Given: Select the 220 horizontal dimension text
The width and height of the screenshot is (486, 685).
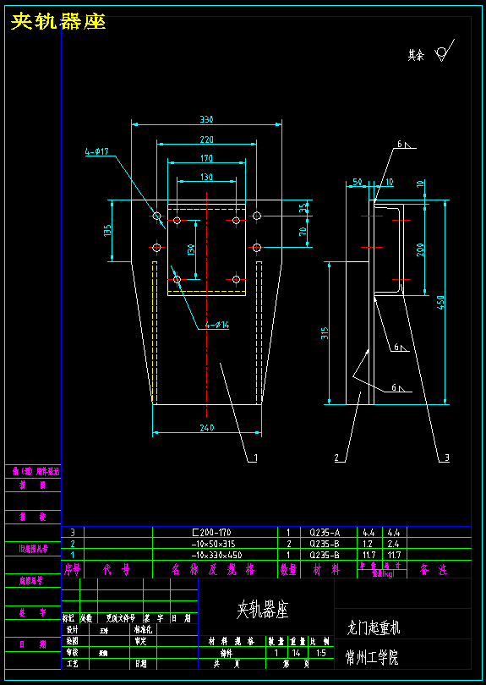Looking at the screenshot, I should (x=206, y=140).
